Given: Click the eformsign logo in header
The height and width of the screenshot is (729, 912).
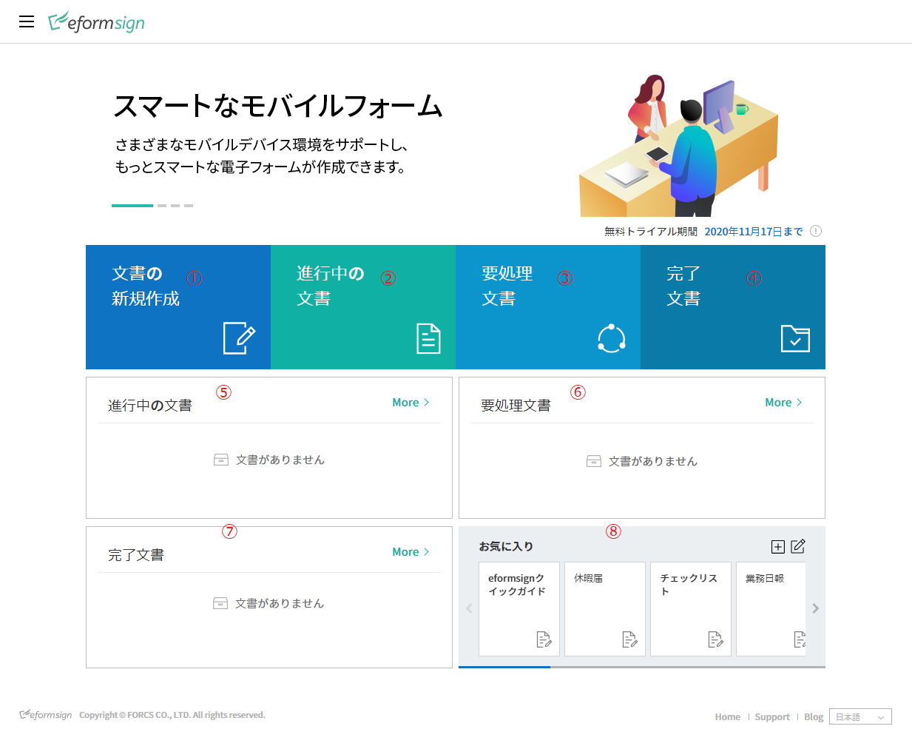Looking at the screenshot, I should click(96, 22).
